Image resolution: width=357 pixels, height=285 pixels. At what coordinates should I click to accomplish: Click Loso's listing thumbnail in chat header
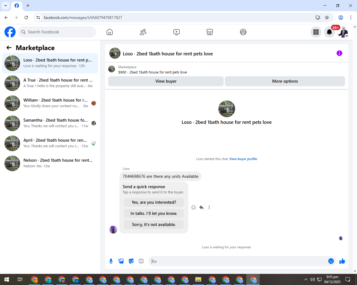click(115, 53)
